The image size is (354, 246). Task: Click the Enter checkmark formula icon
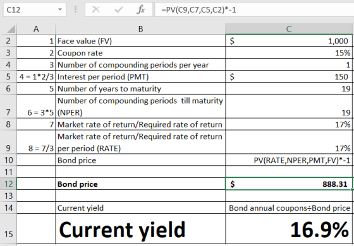click(119, 9)
